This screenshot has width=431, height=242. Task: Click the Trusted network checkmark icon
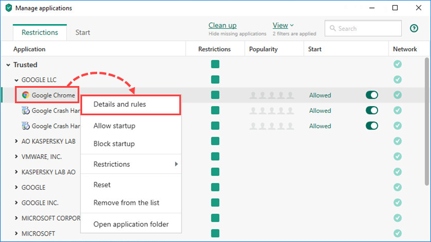(398, 64)
